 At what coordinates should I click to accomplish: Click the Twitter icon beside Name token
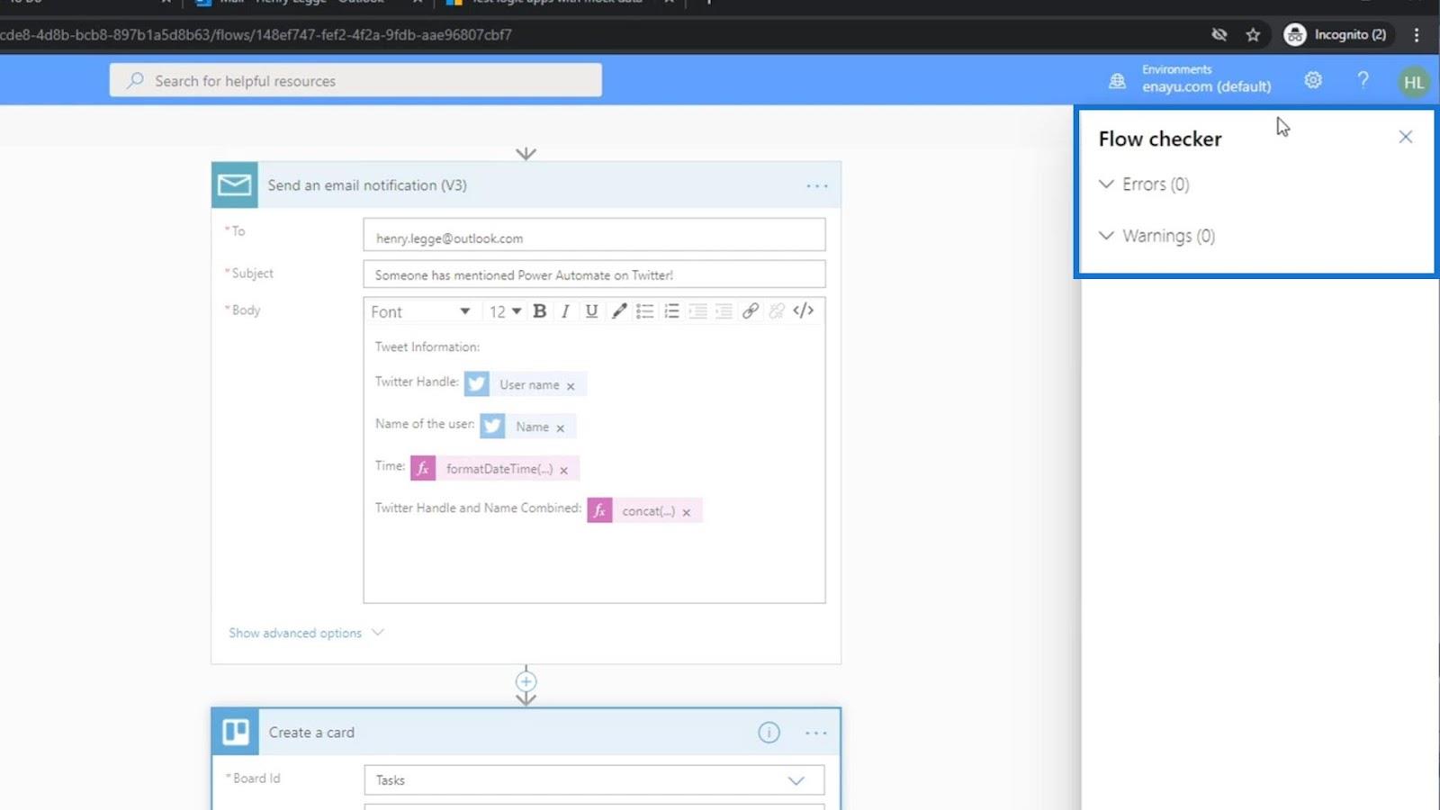click(x=492, y=426)
